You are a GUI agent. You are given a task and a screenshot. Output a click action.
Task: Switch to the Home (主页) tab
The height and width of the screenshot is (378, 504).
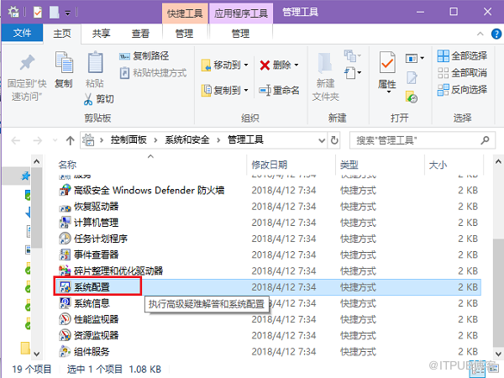point(61,34)
